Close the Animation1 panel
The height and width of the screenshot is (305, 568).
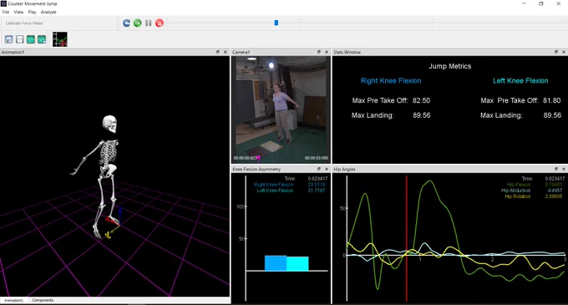point(226,52)
